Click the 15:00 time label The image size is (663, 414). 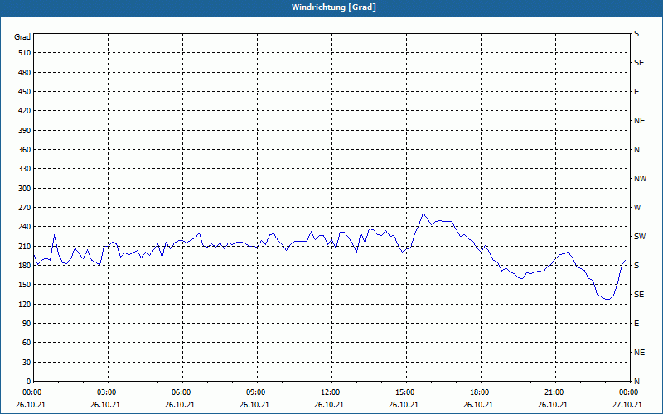404,392
